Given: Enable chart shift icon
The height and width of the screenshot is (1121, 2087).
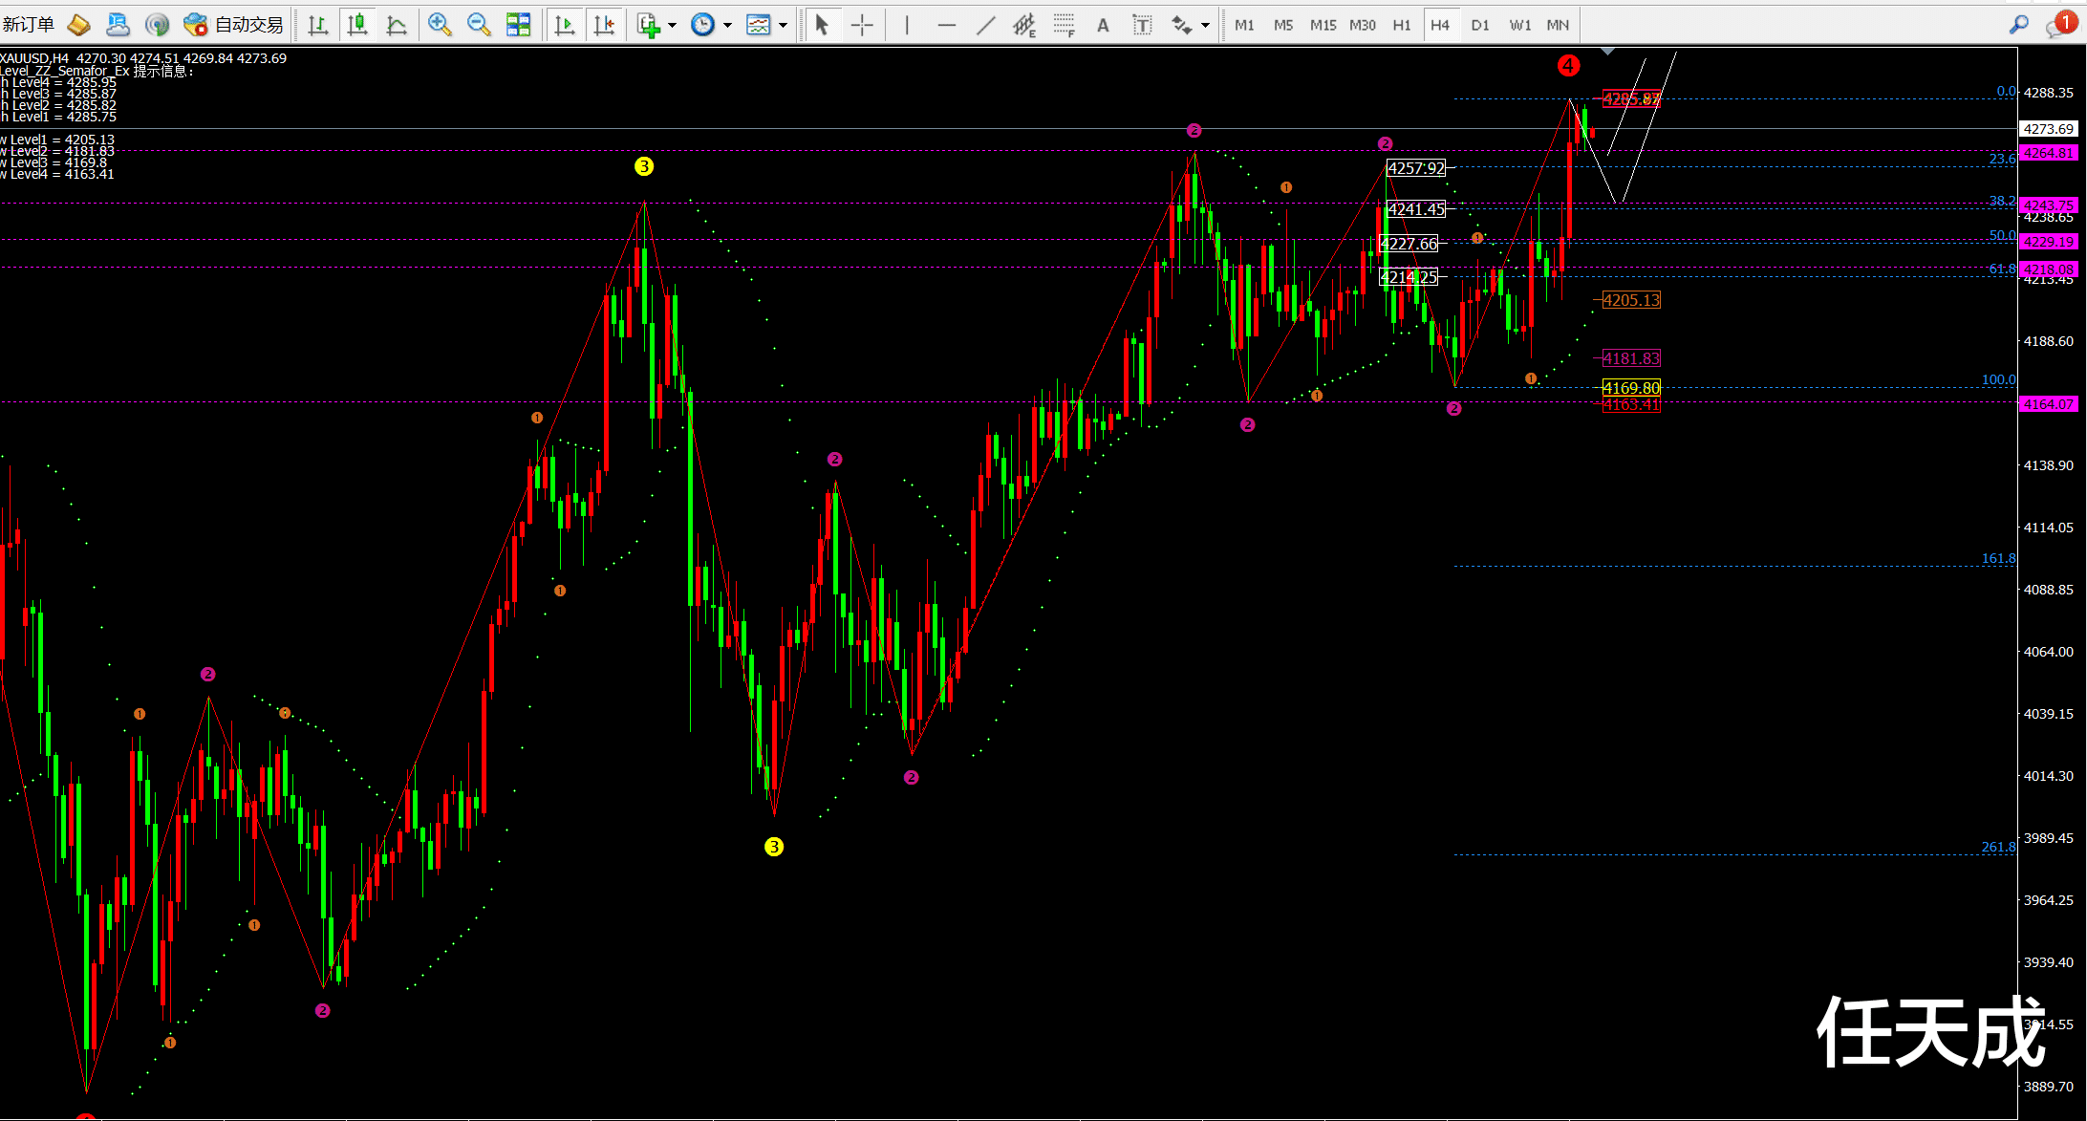Looking at the screenshot, I should (604, 25).
